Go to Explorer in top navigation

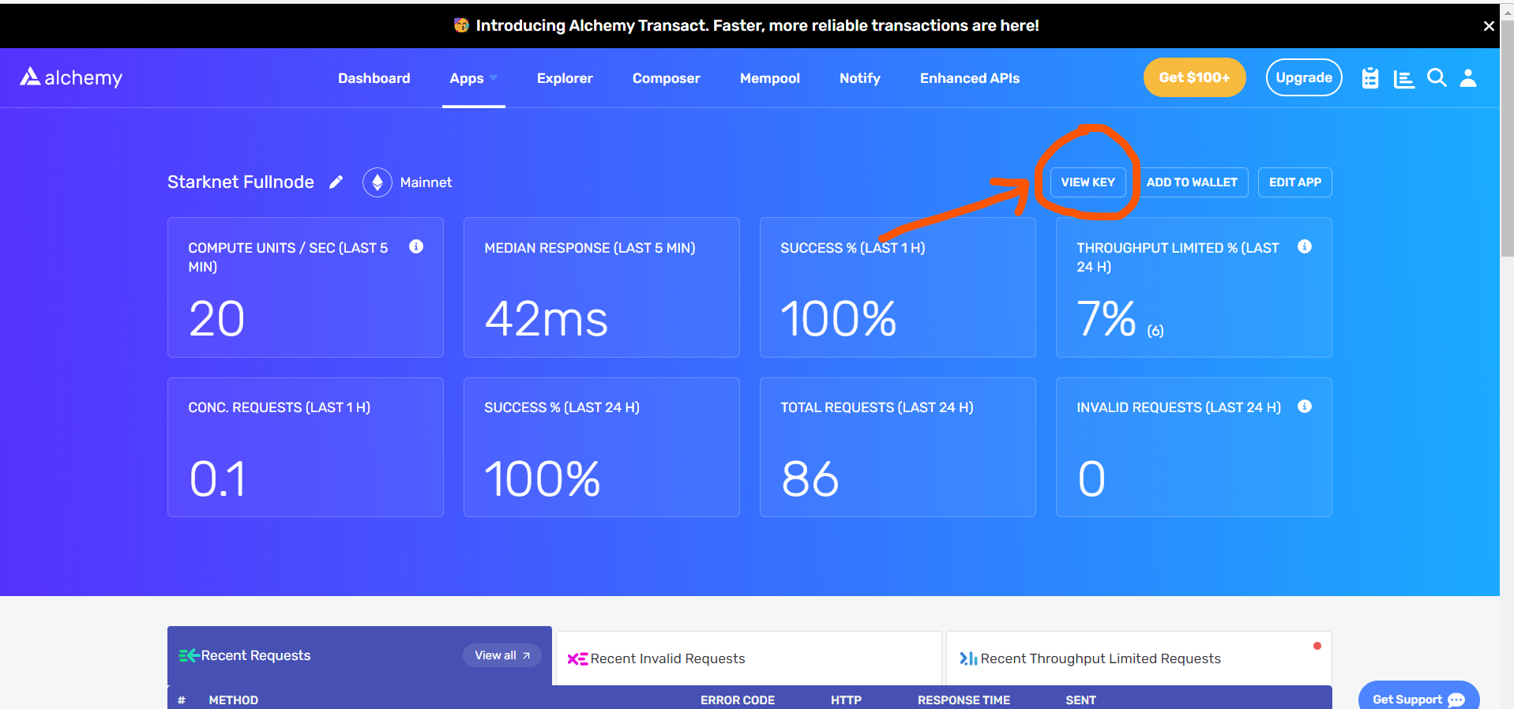click(565, 78)
